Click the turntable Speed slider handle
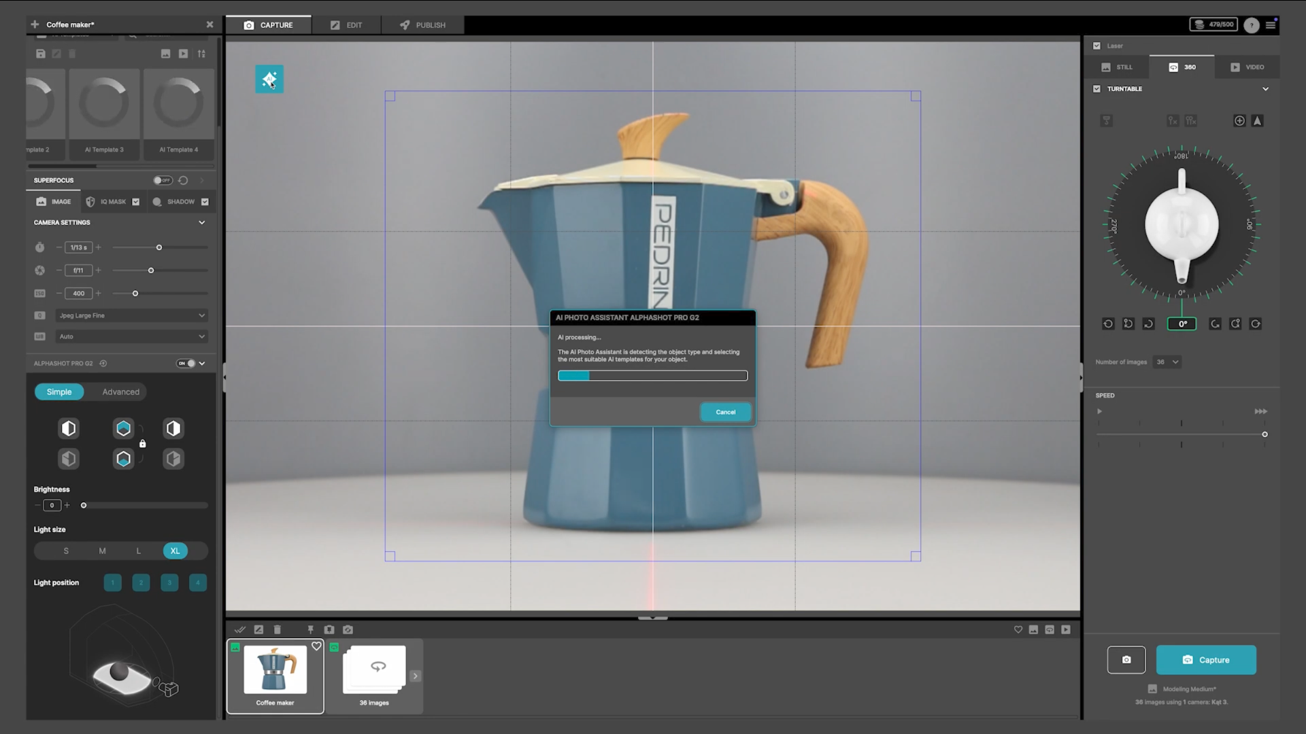 coord(1265,434)
